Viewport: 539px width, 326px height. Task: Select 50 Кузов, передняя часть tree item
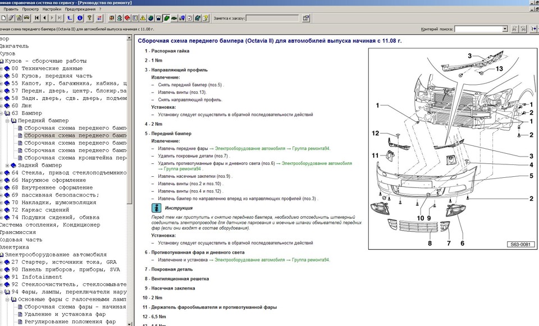(52, 76)
